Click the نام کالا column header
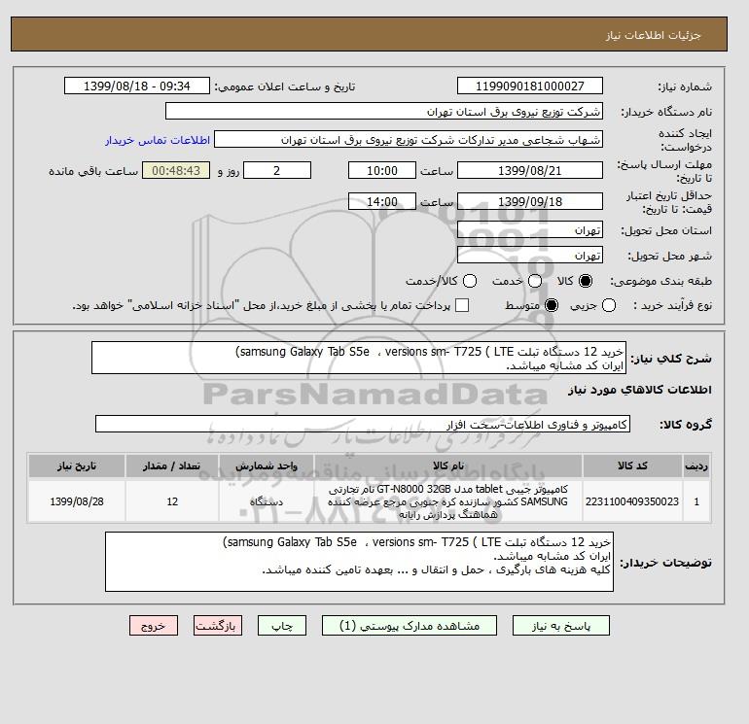 click(448, 465)
